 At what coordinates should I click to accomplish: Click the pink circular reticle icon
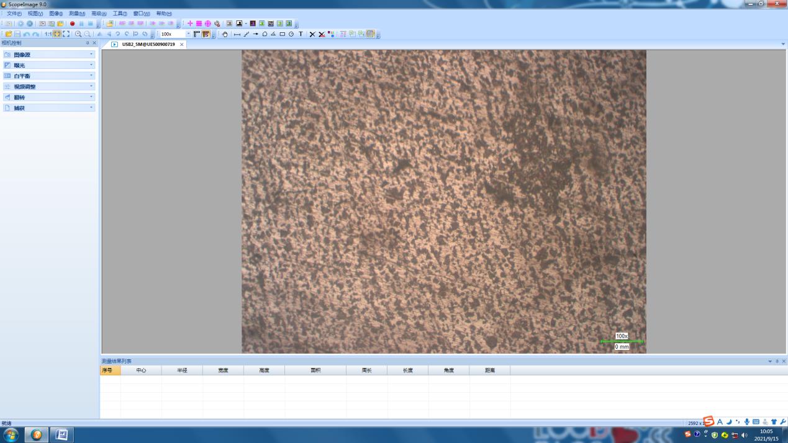(x=208, y=24)
